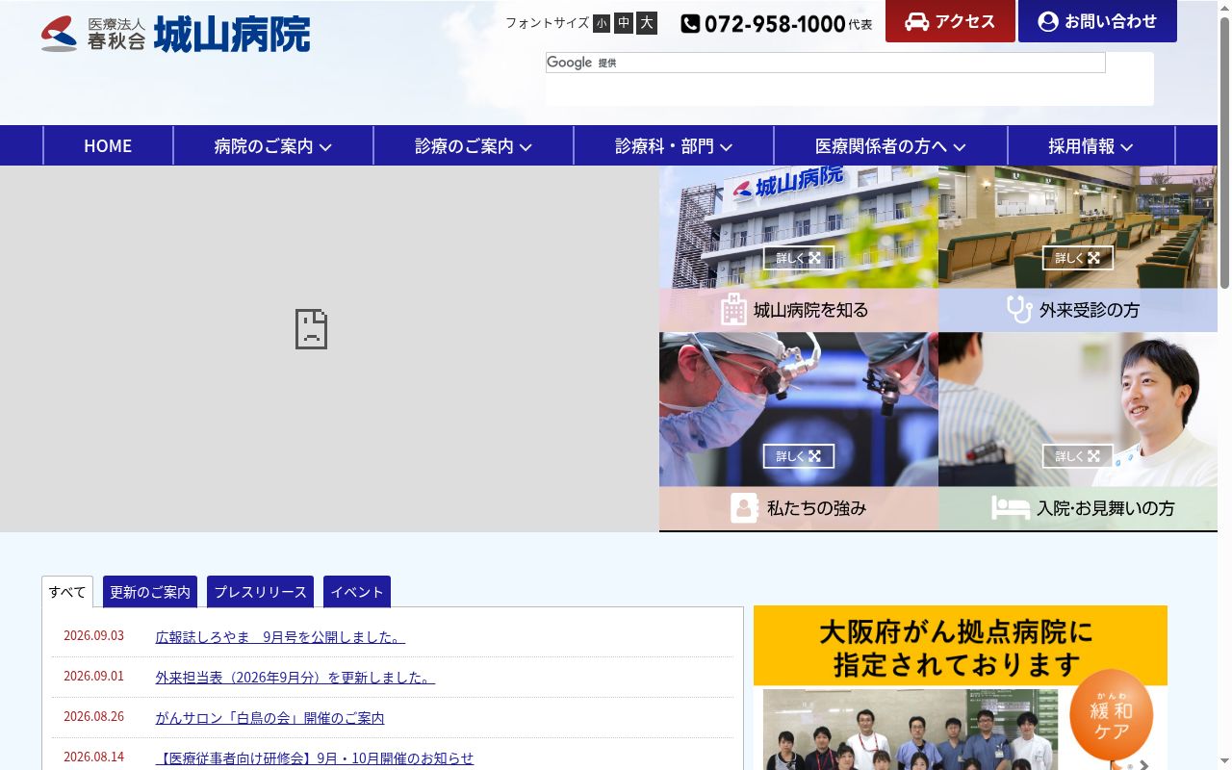Image resolution: width=1232 pixels, height=770 pixels.
Task: Set font size to 中
Action: tap(624, 23)
